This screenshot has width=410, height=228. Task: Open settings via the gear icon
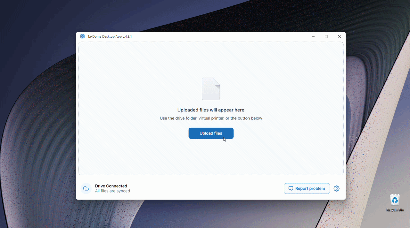point(337,188)
